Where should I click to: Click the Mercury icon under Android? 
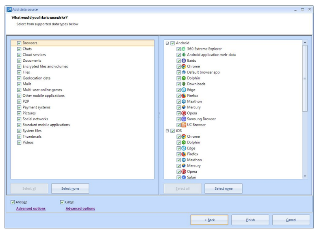pos(184,107)
